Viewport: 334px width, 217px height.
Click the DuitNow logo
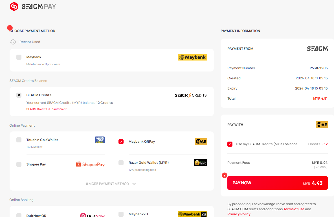[92, 215]
